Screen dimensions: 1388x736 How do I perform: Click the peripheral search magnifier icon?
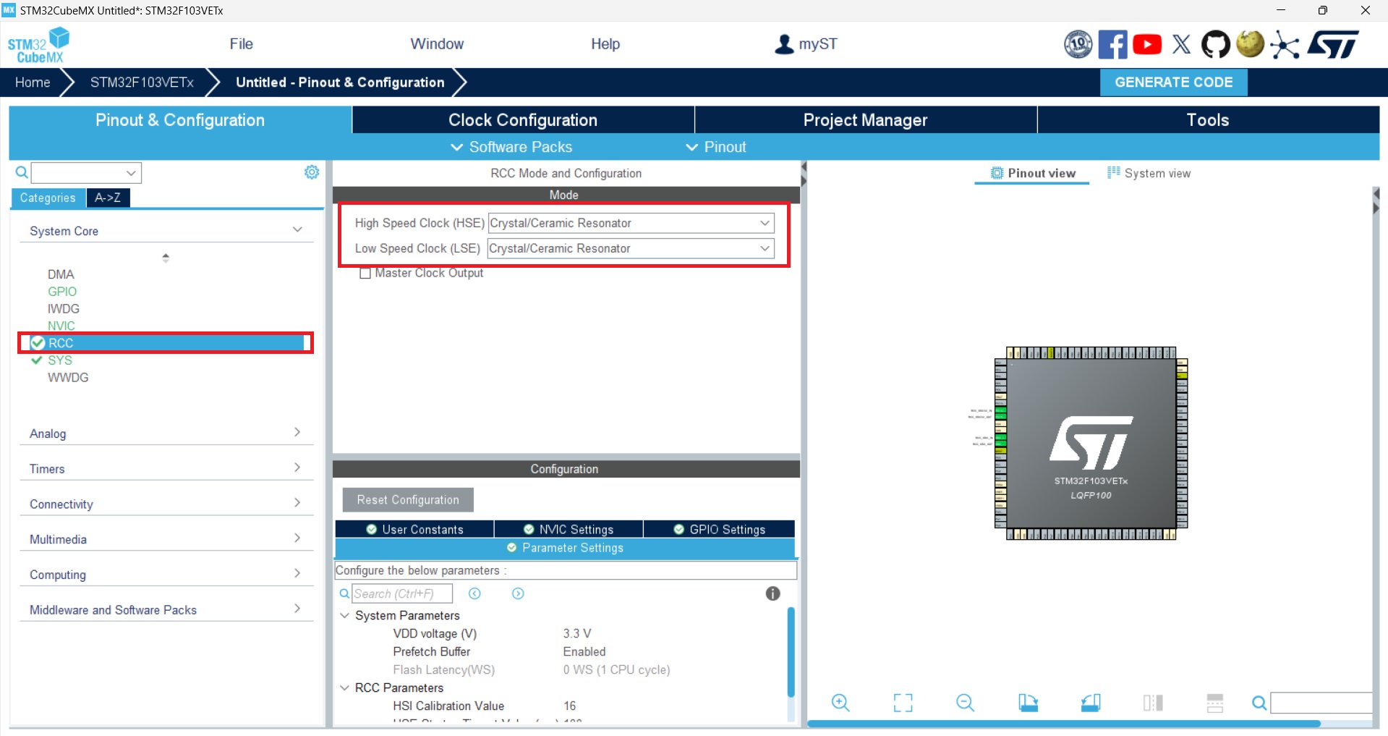[22, 172]
